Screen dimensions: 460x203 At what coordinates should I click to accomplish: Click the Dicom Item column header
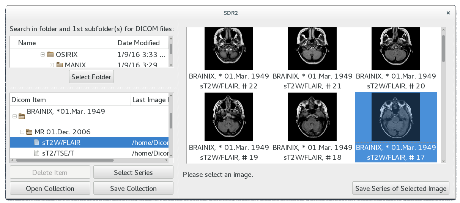coord(29,100)
